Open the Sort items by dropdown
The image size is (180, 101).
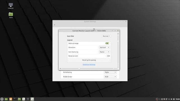coord(104,52)
